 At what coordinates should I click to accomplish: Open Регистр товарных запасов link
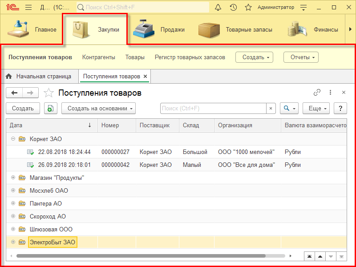click(x=190, y=57)
